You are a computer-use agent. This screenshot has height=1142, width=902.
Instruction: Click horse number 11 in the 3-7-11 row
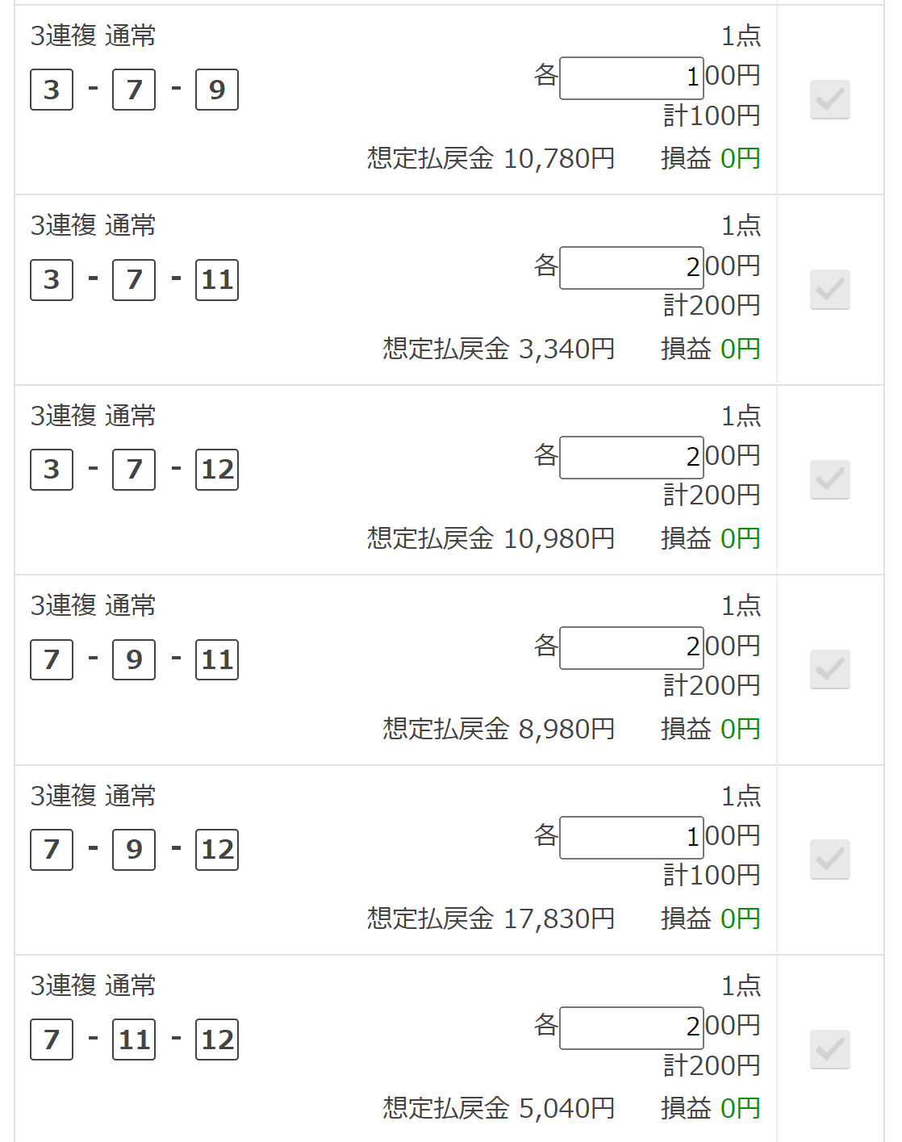pos(217,280)
